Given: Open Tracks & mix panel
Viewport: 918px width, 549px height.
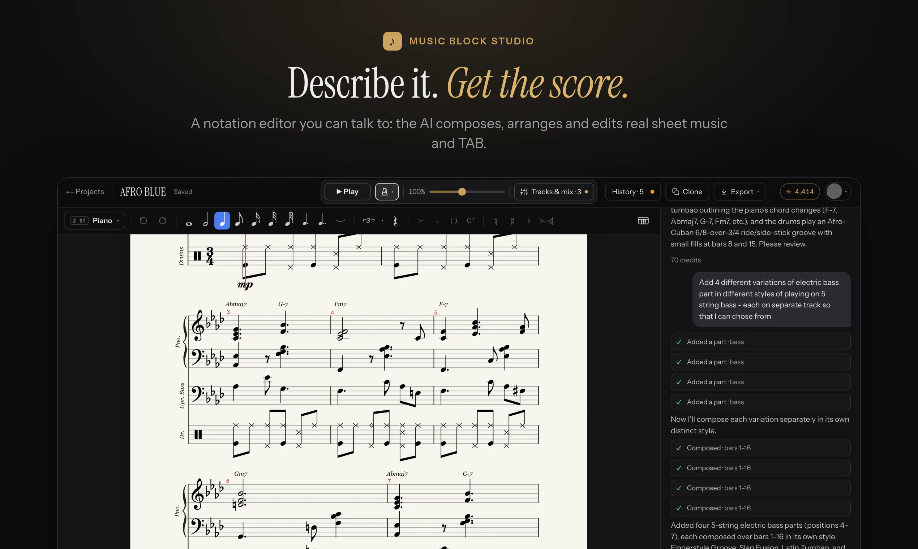Looking at the screenshot, I should coord(554,192).
